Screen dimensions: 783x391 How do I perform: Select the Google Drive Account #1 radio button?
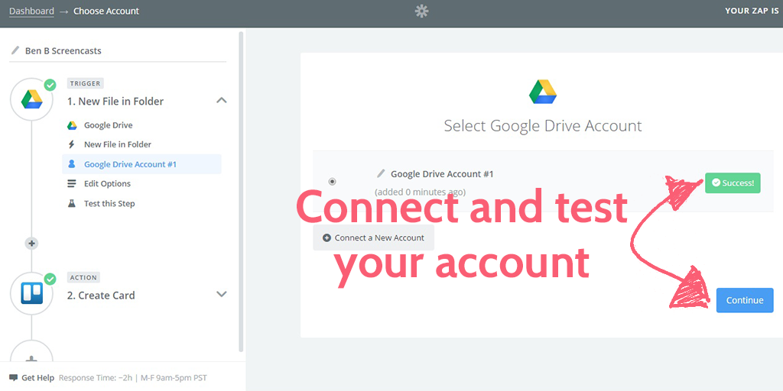pos(332,182)
